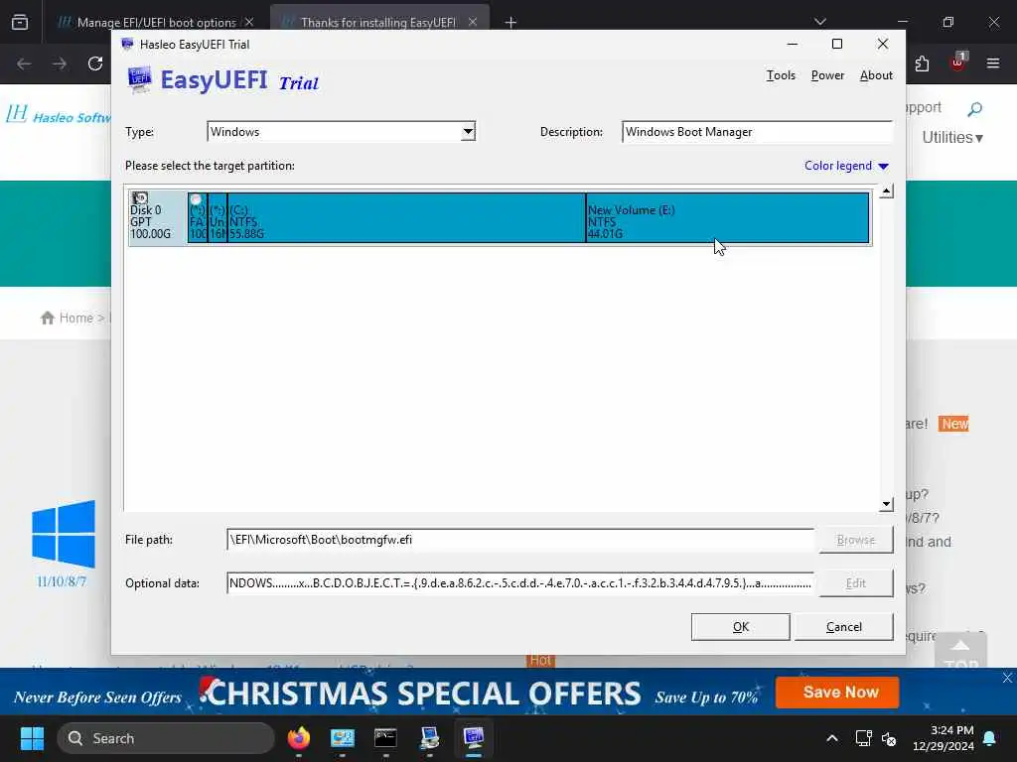Screen dimensions: 1017x762
Task: Open the installer computer icon in taskbar
Action: [x=429, y=738]
